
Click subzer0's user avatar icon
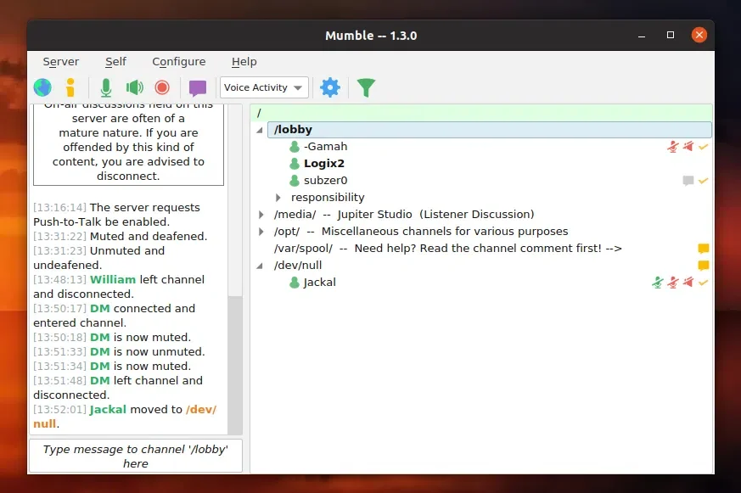click(x=295, y=181)
